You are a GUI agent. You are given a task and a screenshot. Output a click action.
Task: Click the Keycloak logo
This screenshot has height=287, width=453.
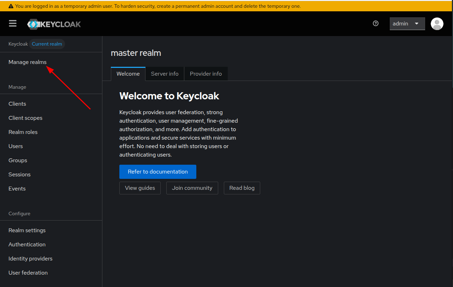tap(54, 24)
